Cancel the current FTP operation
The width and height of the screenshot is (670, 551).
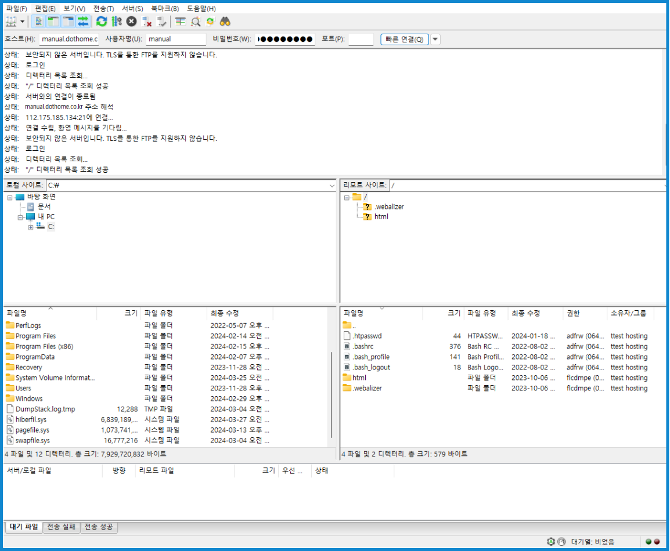point(132,21)
